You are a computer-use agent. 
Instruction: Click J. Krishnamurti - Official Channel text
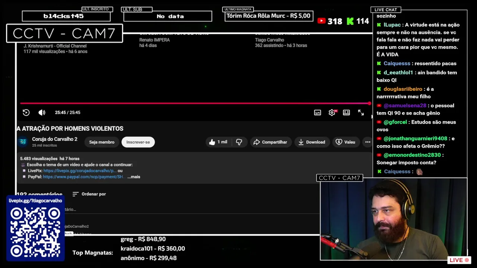click(x=55, y=46)
